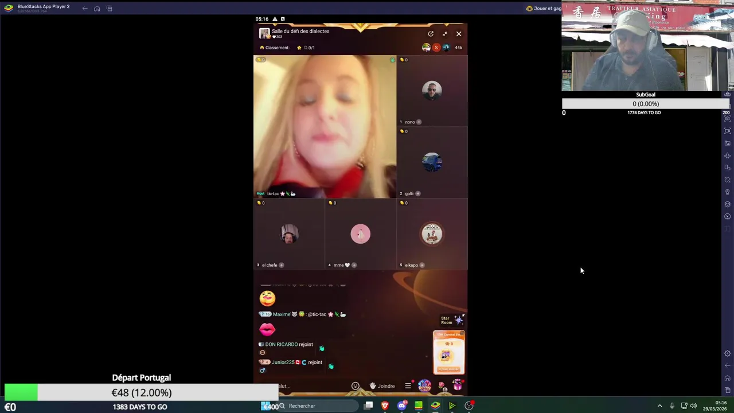Select seat 2 golfr avatar

pos(432,162)
